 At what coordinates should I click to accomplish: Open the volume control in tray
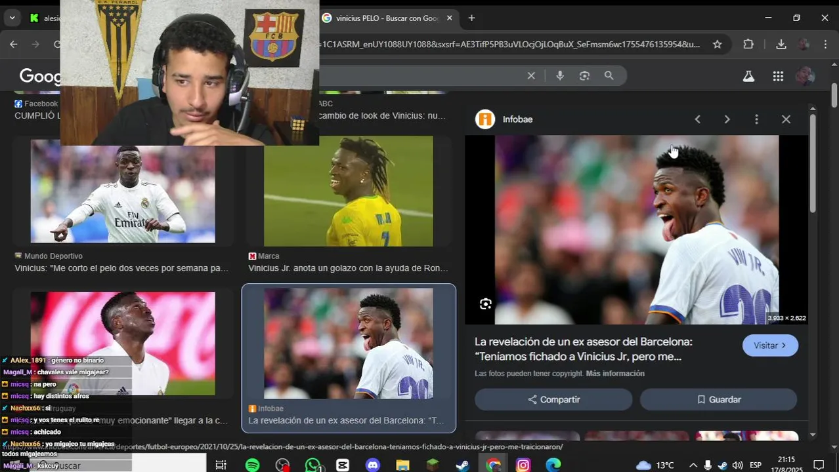coord(737,465)
